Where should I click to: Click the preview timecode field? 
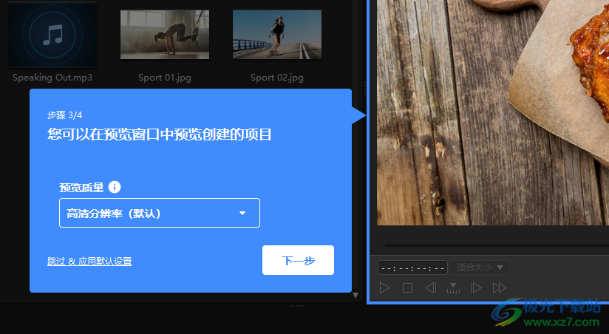(412, 267)
